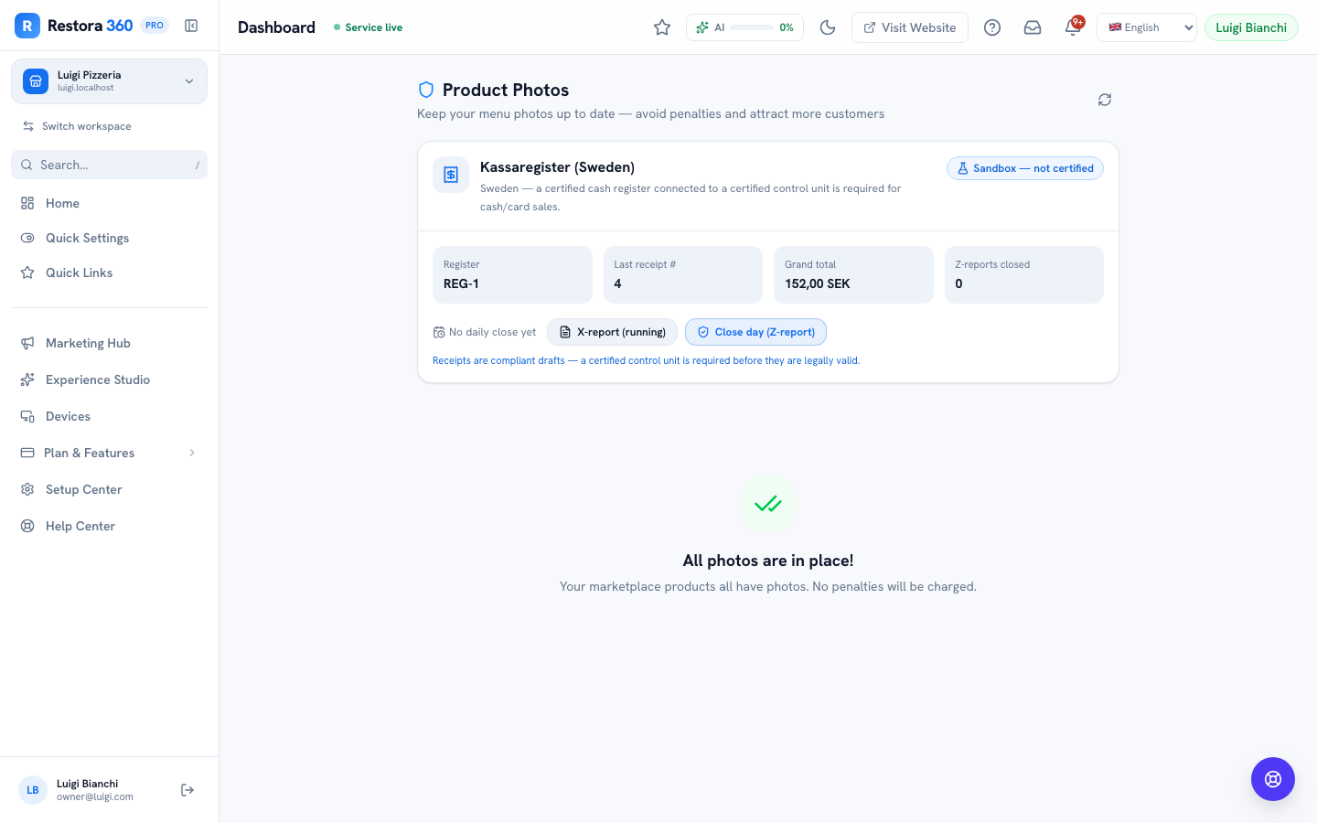The image size is (1317, 823).
Task: Open Experience Studio in the sidebar
Action: 109,379
